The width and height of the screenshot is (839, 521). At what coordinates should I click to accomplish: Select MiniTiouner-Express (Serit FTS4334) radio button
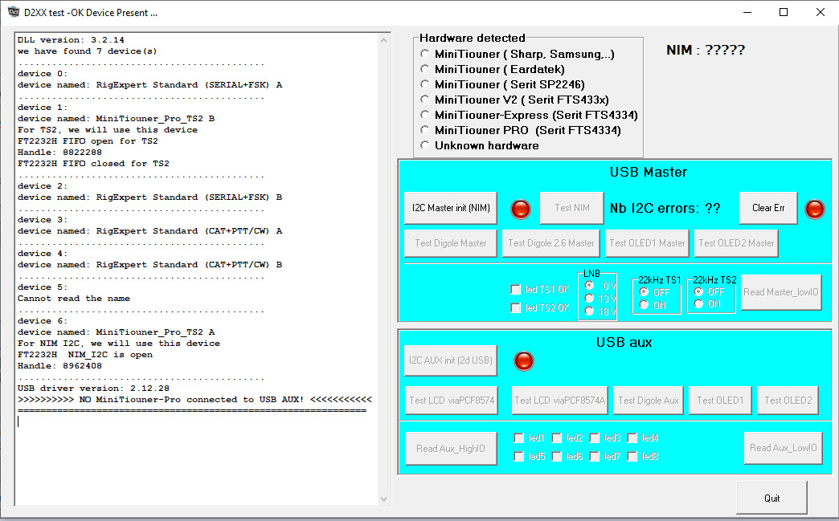pos(425,114)
